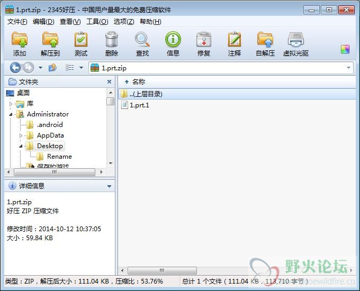This screenshot has height=291, width=360.
Task: Open the 编辑(D) menu
Action: (43, 22)
